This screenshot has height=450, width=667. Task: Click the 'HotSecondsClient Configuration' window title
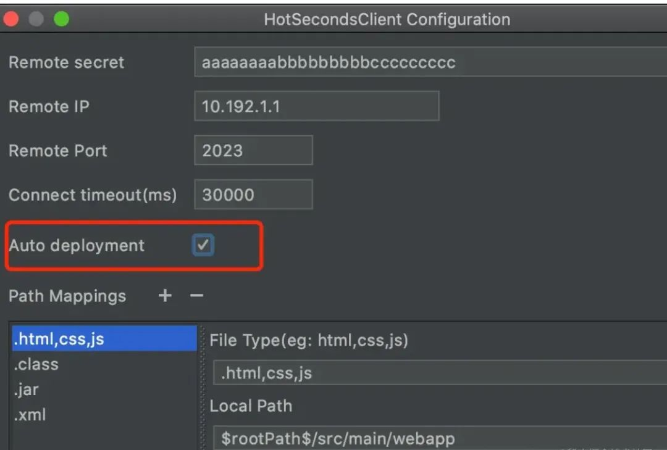[387, 20]
